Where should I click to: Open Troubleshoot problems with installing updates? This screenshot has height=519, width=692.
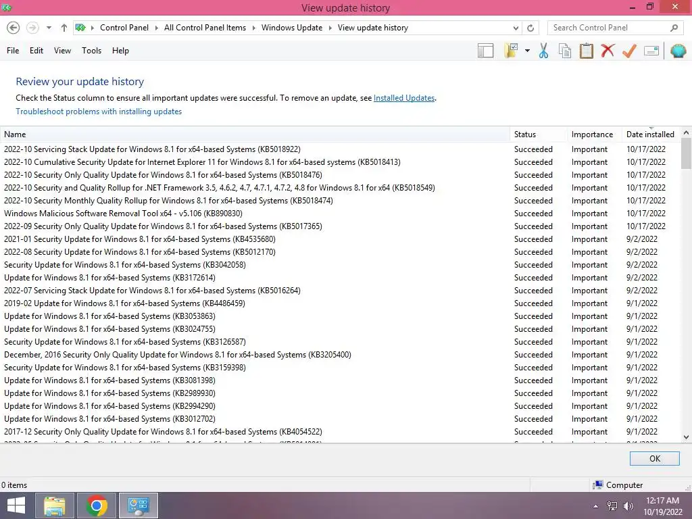pyautogui.click(x=99, y=112)
